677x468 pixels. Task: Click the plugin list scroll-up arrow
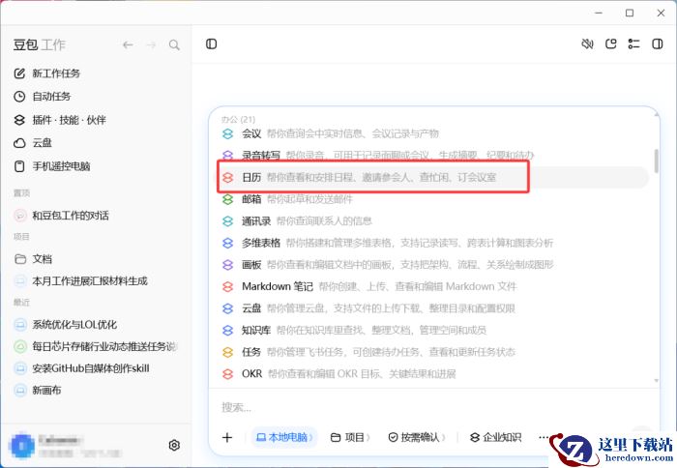657,114
